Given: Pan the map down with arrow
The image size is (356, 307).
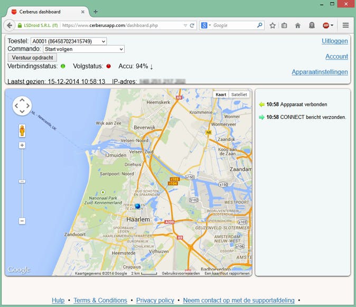Looking at the screenshot, I should tap(22, 111).
